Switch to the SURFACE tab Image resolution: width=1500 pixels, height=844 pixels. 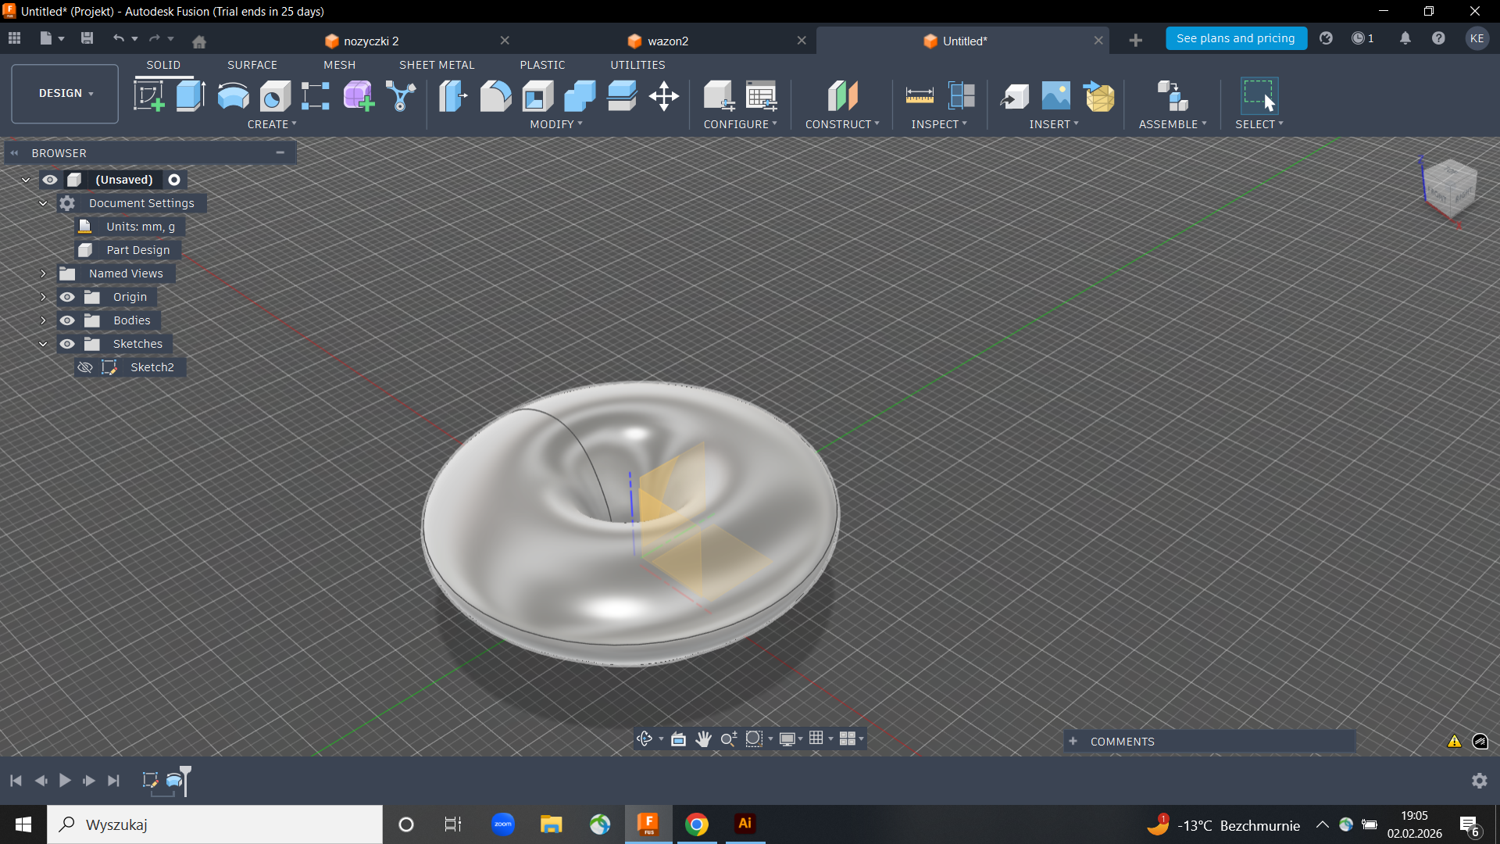(x=252, y=65)
